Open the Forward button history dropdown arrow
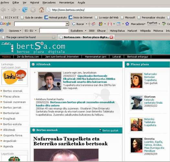Image resolution: width=170 pixels, height=162 pixels. (19, 10)
